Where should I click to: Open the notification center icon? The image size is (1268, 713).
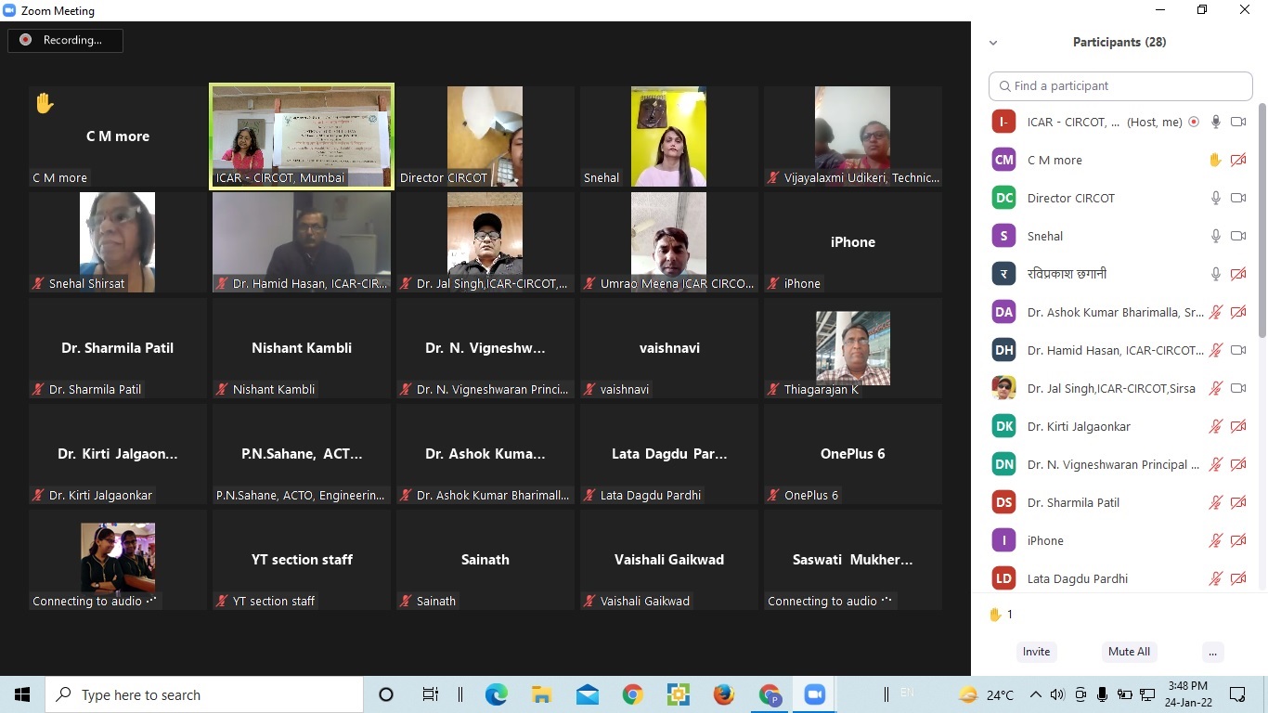pyautogui.click(x=1237, y=694)
